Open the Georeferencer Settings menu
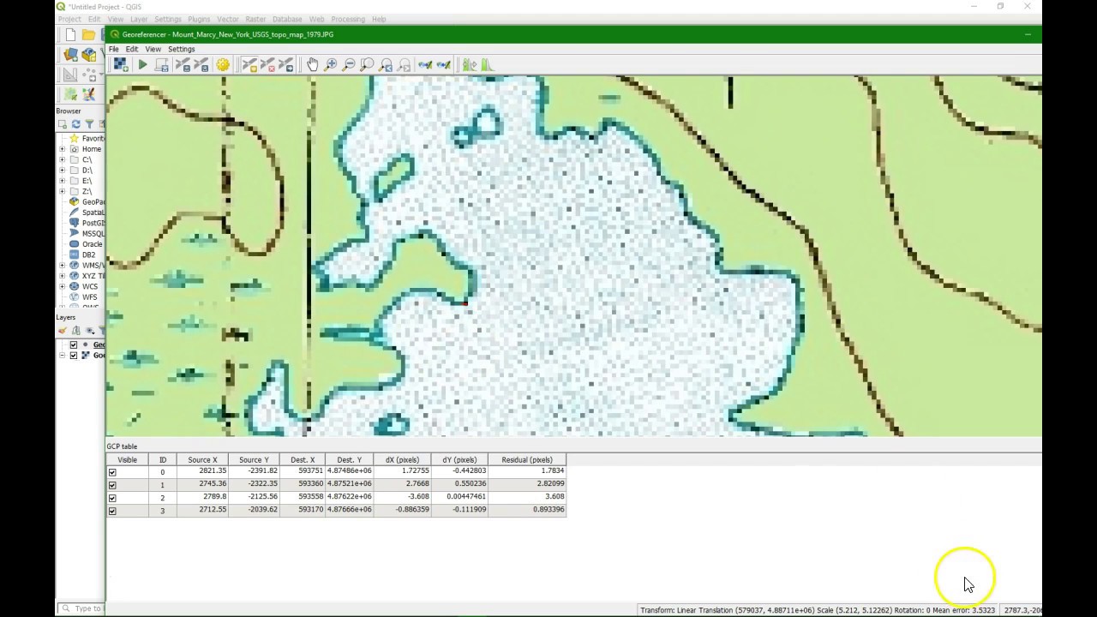The width and height of the screenshot is (1097, 617). [x=181, y=49]
